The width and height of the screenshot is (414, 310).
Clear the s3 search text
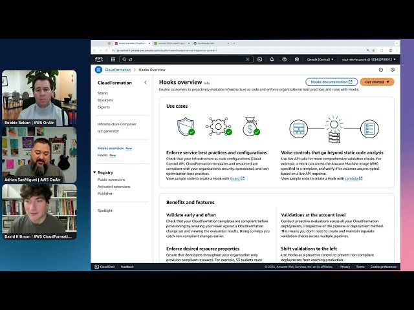(x=248, y=59)
